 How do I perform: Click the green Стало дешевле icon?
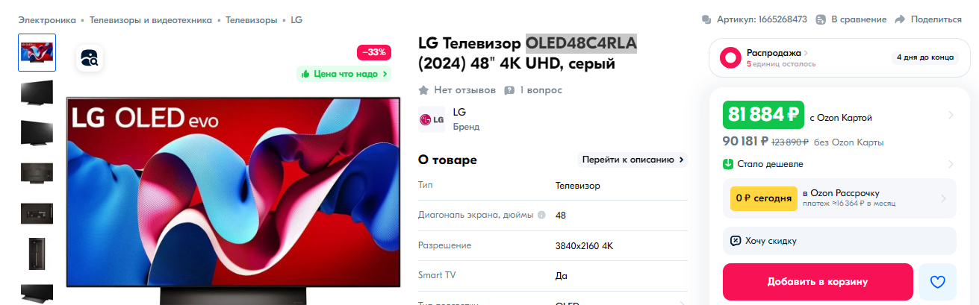728,164
